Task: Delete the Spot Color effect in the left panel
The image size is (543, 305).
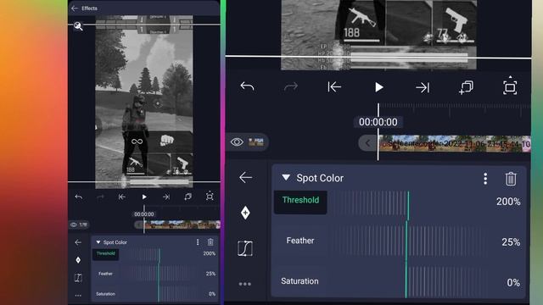Action: (210, 242)
